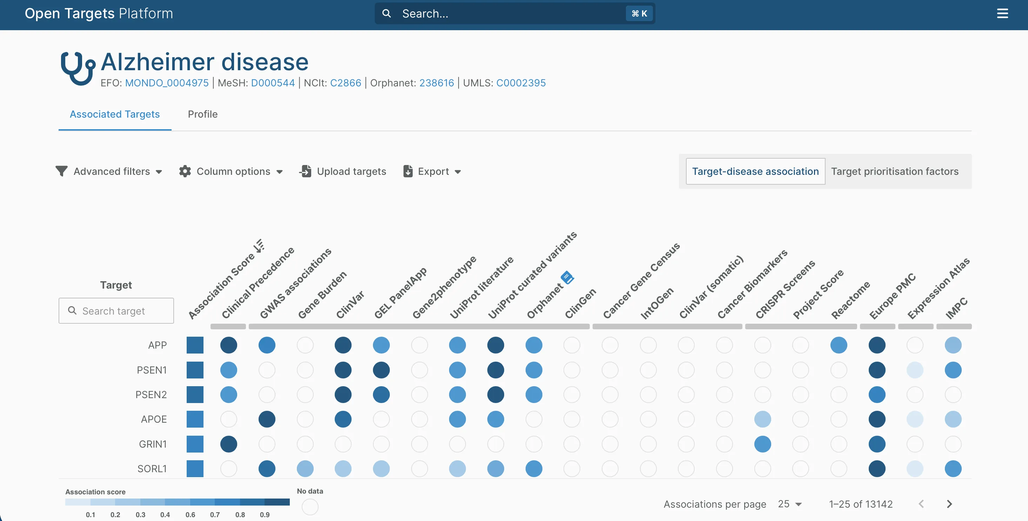Select Target-disease association view

[x=755, y=171]
